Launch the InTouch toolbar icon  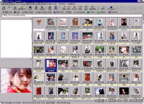(111, 8)
